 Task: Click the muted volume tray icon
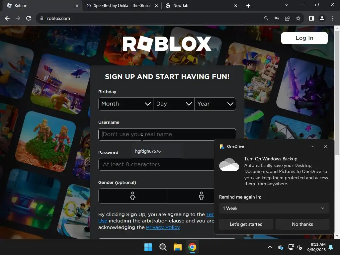[299, 247]
